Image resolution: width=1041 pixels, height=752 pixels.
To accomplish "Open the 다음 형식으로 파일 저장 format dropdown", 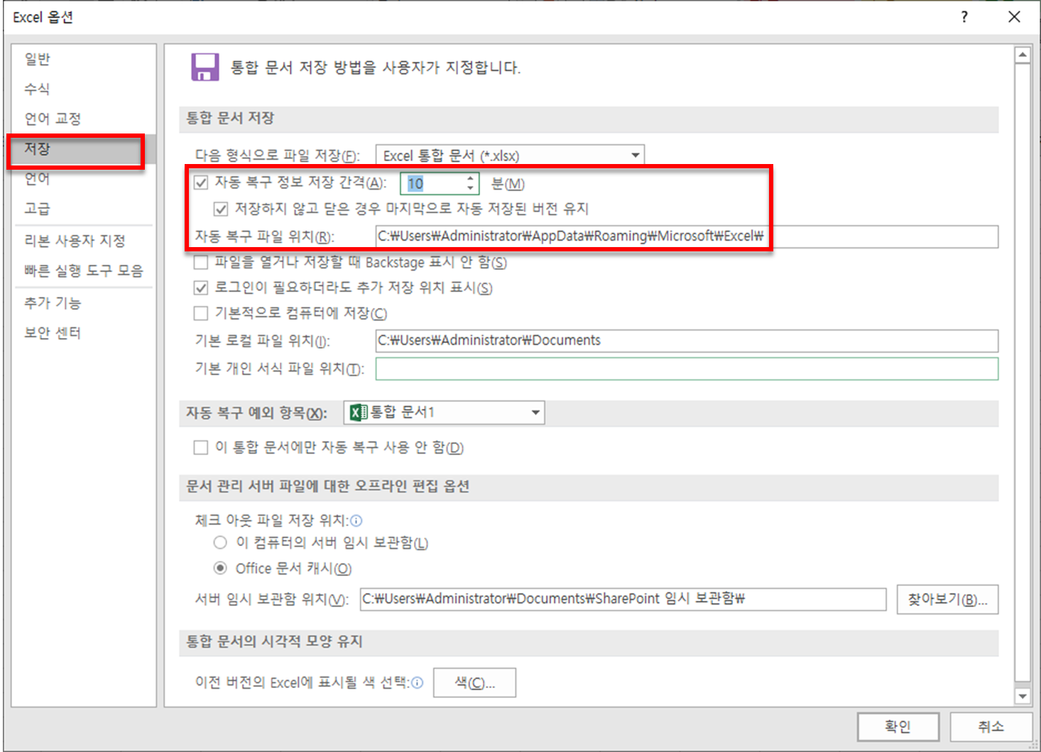I will click(510, 155).
